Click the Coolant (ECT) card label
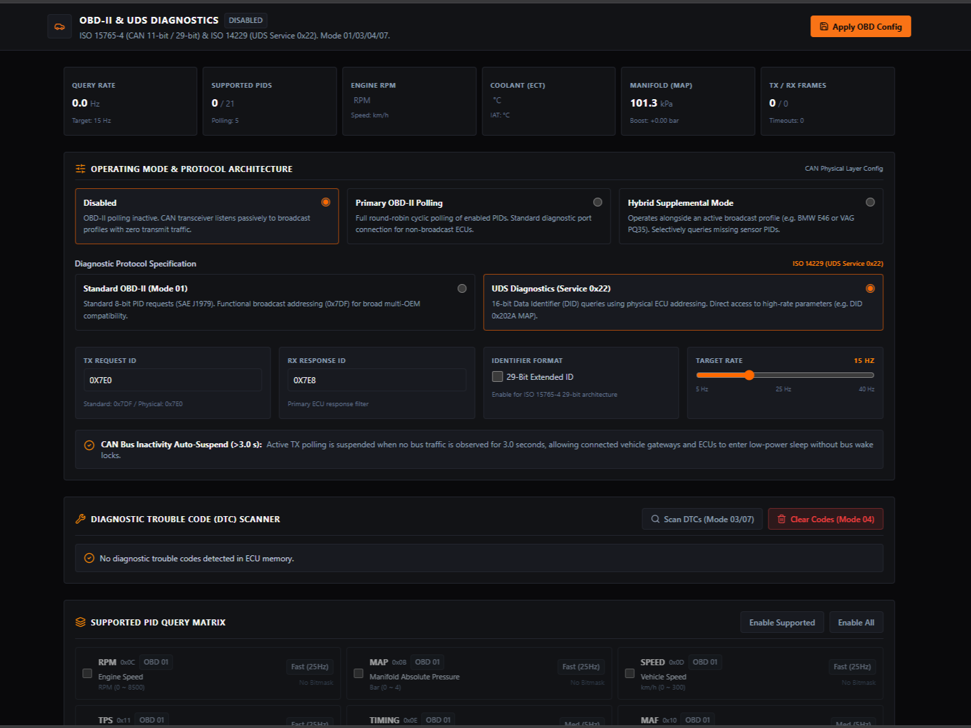971x728 pixels. click(518, 86)
